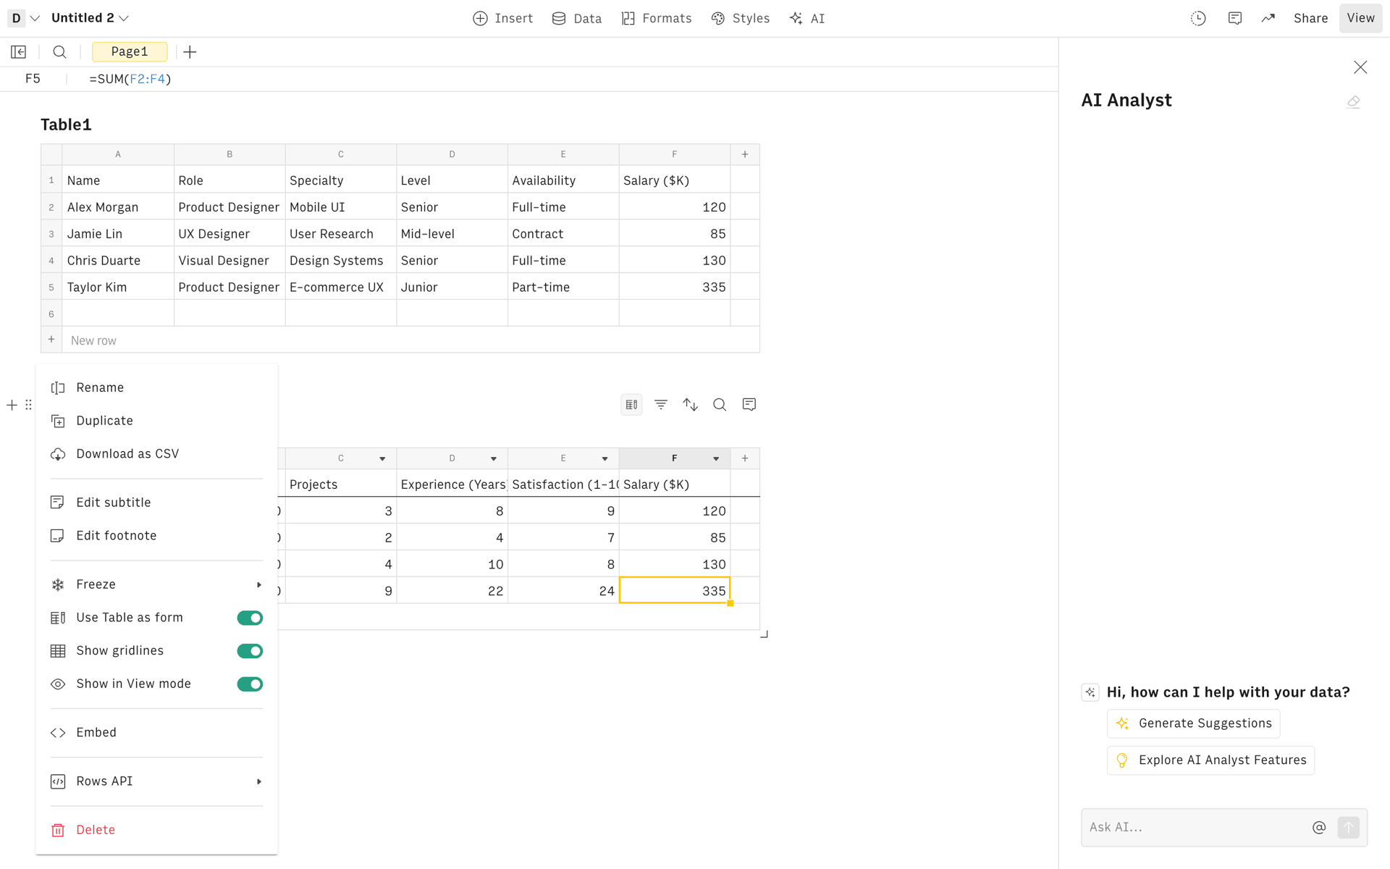Expand the Freeze submenu
The height and width of the screenshot is (869, 1390).
(156, 584)
